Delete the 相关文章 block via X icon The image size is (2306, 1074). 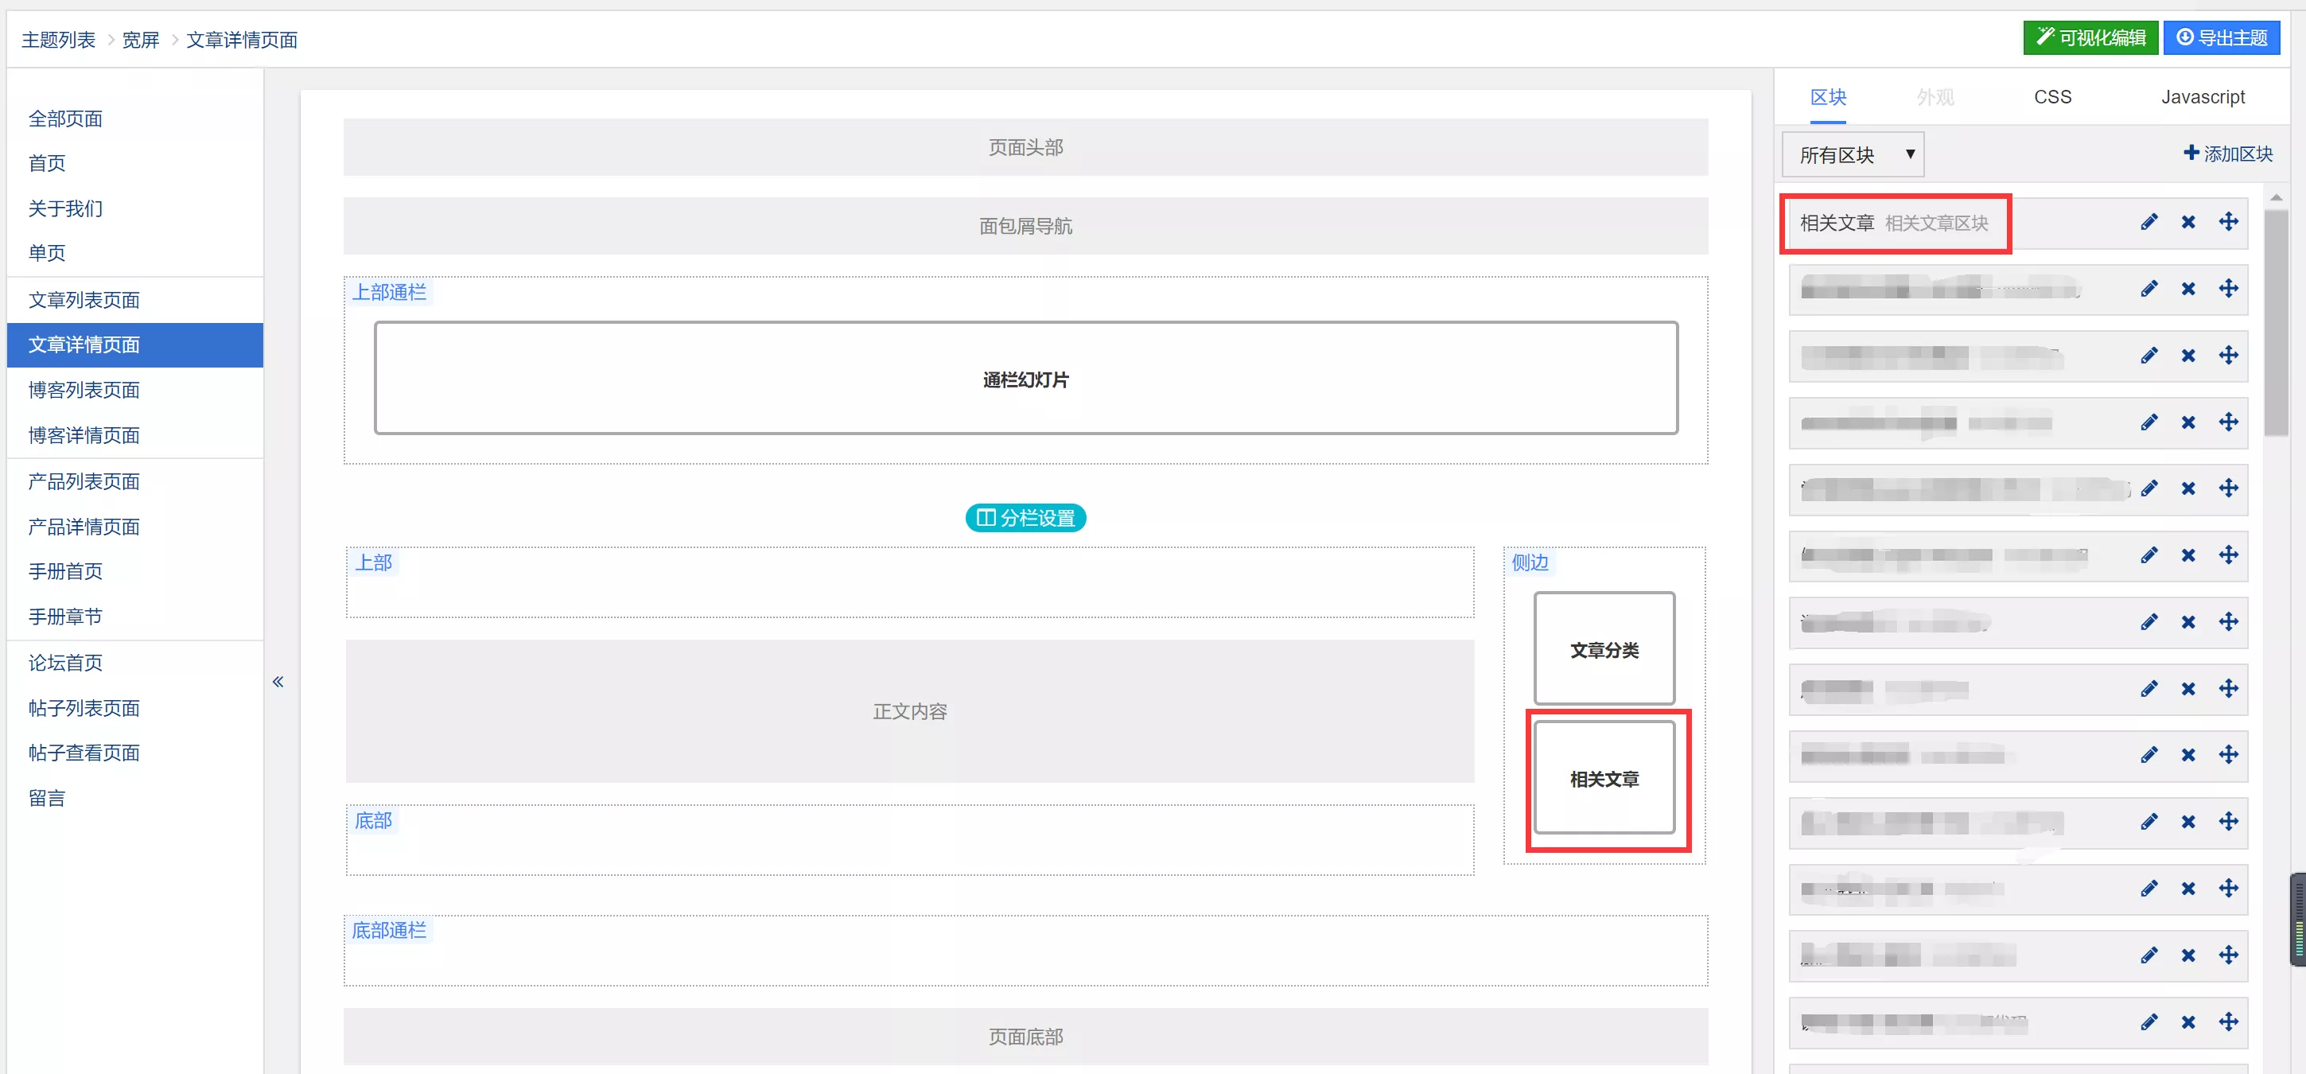(x=2187, y=222)
